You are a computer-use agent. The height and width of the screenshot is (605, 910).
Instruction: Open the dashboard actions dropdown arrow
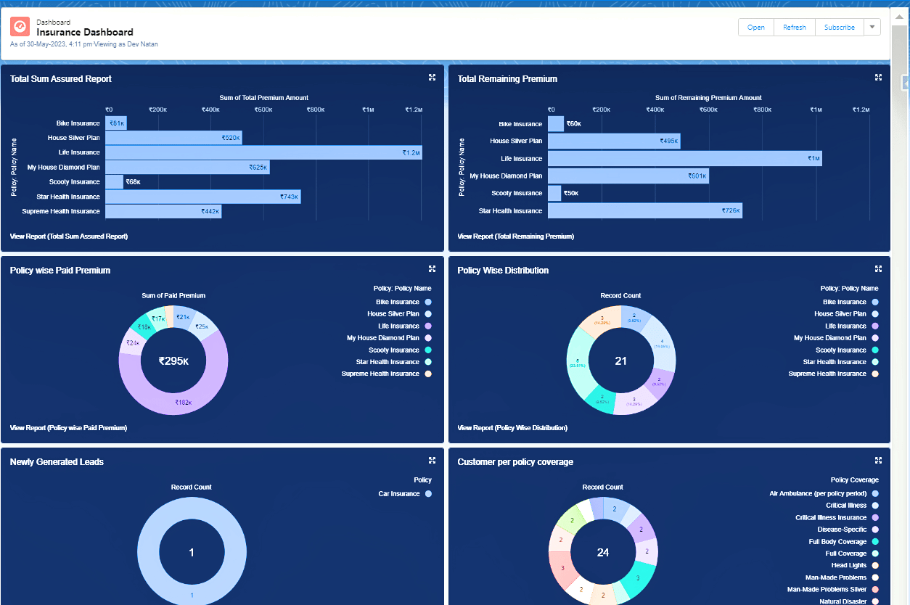click(x=872, y=27)
